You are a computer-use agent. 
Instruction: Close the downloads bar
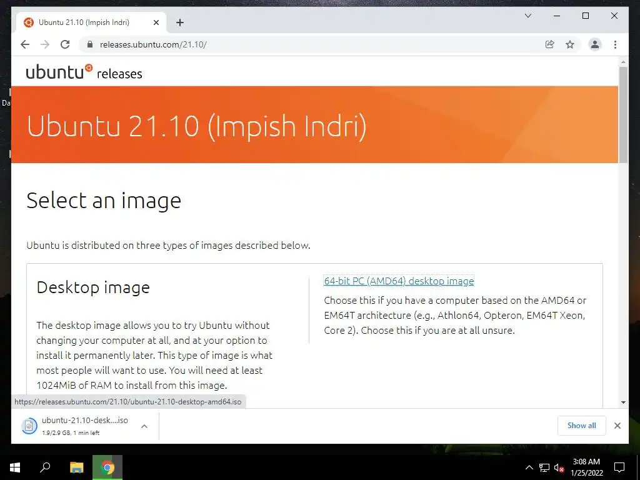[x=617, y=425]
